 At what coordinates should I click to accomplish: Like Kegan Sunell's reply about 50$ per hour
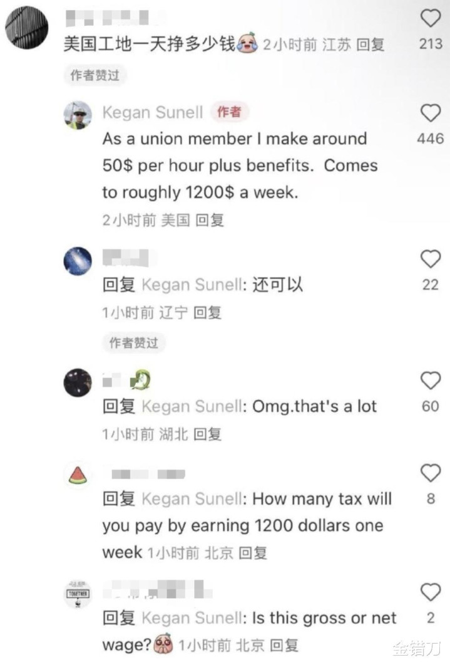click(x=431, y=113)
